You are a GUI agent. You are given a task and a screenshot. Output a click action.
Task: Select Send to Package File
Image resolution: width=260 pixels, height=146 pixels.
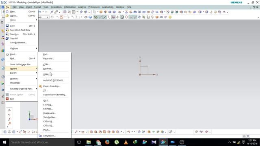pos(22,64)
